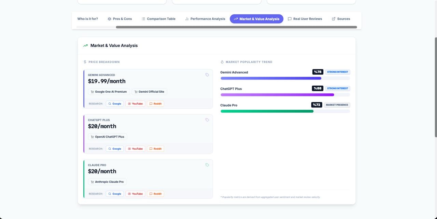437x219 pixels.
Task: Select Market & Value Analysis tab
Action: 256,19
